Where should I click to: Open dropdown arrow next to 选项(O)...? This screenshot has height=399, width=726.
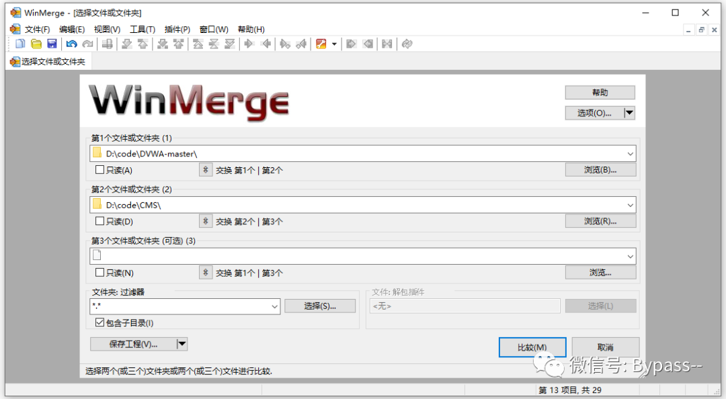(629, 113)
